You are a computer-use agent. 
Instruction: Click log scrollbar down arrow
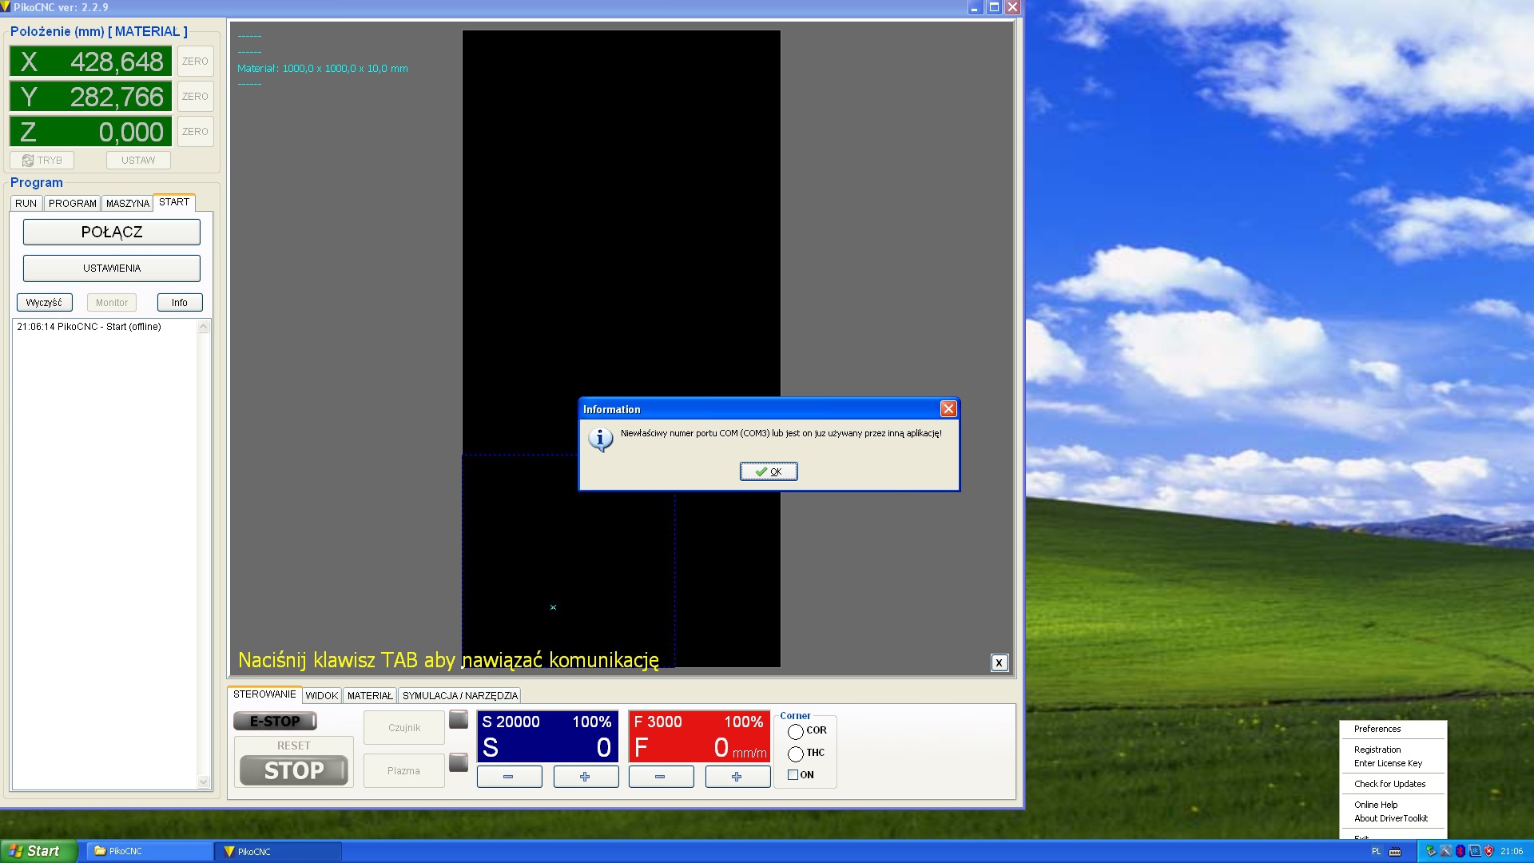coord(204,782)
